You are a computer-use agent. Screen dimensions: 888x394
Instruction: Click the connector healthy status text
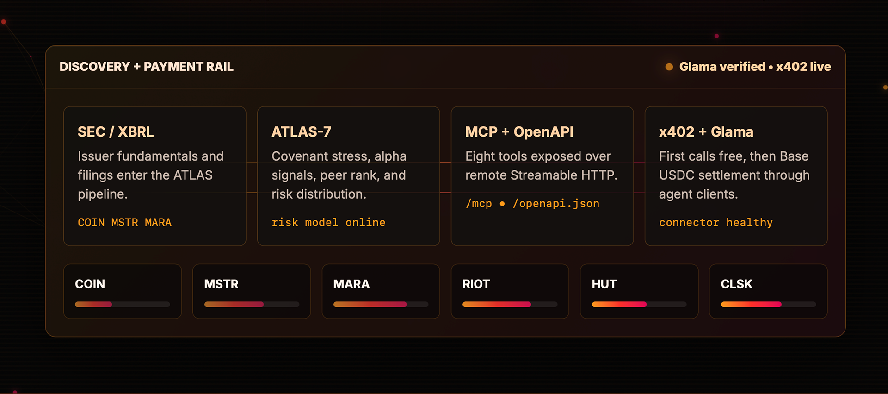point(715,223)
